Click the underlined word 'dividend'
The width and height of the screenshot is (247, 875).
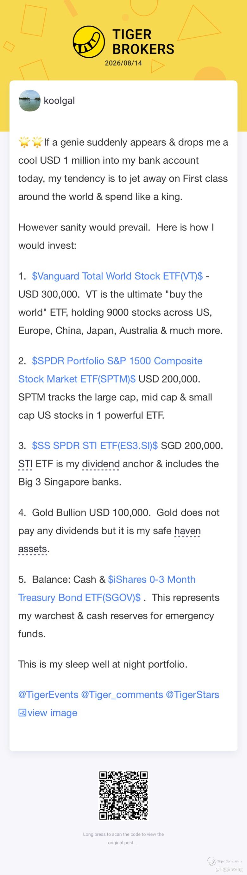point(101,464)
